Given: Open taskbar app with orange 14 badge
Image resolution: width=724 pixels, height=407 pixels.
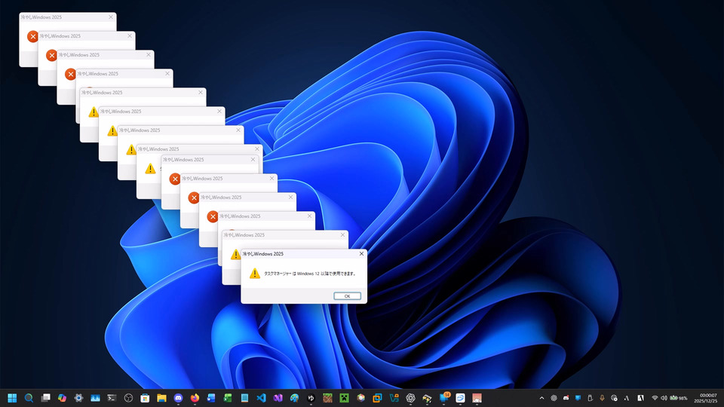Looking at the screenshot, I should tap(444, 398).
